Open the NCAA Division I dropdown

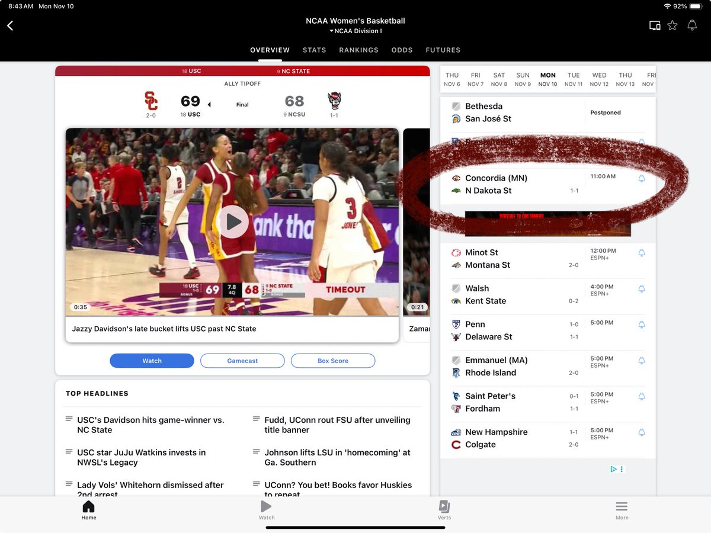point(355,31)
